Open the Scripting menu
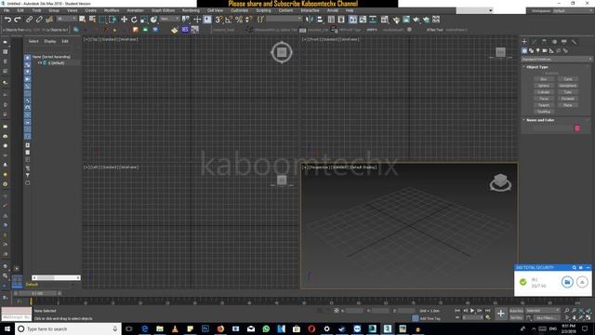 tap(263, 10)
